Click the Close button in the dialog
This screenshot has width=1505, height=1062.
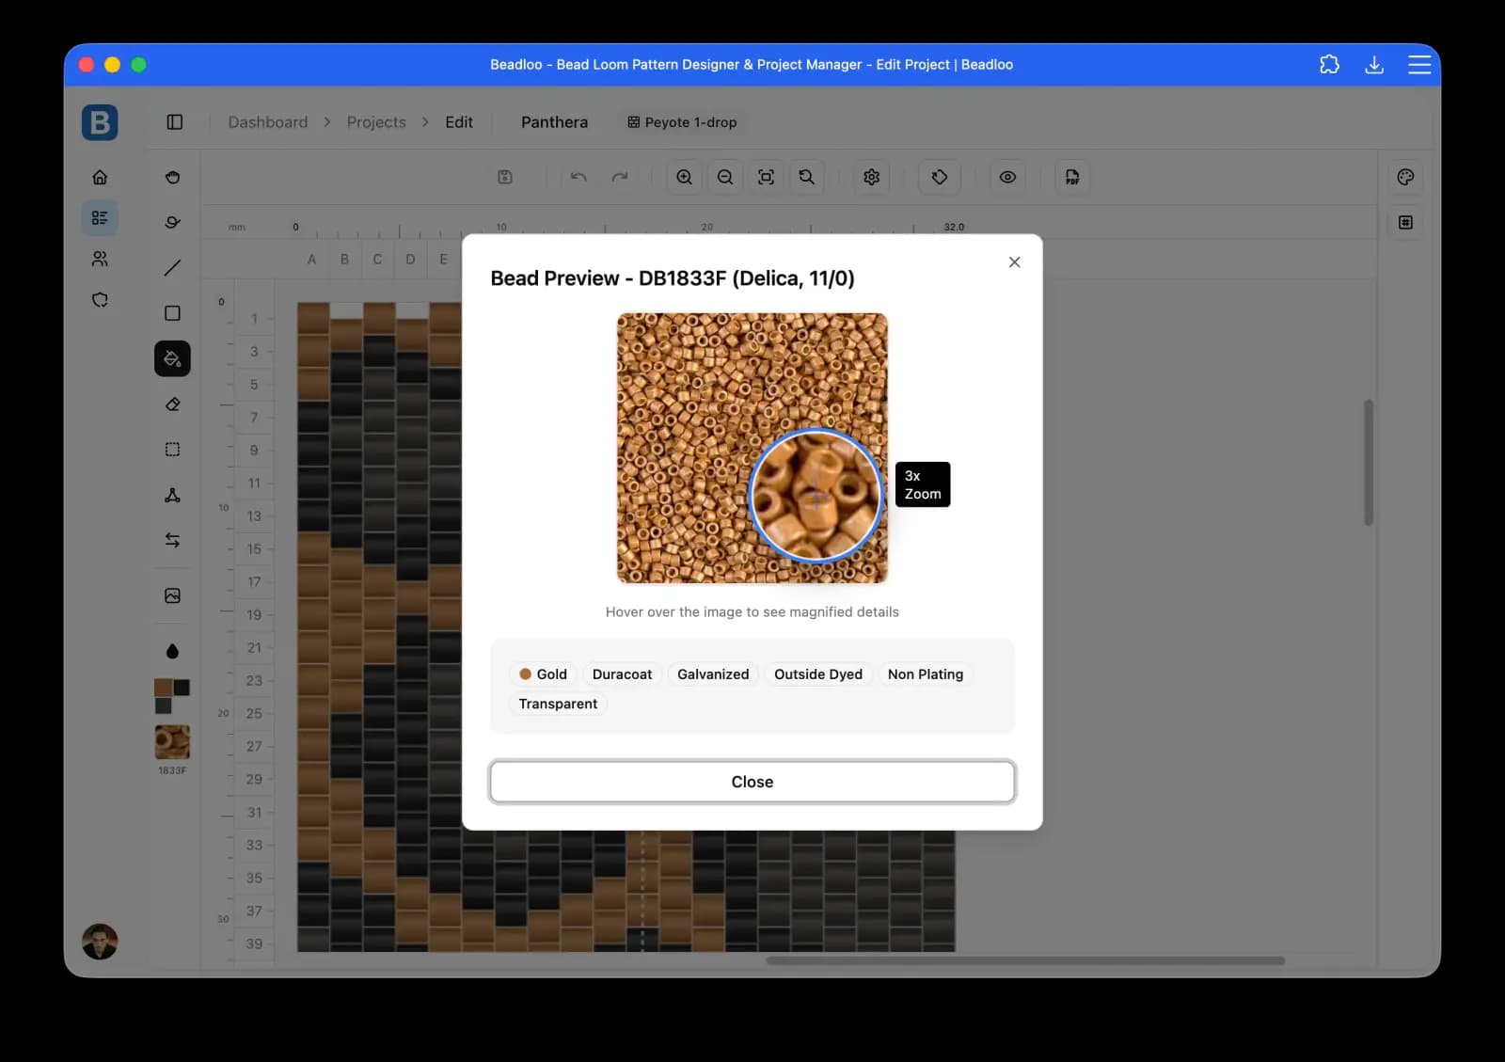coord(752,782)
